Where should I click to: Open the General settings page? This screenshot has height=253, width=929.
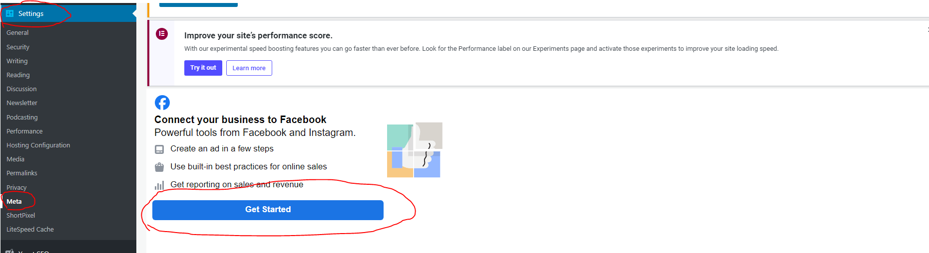pyautogui.click(x=17, y=32)
